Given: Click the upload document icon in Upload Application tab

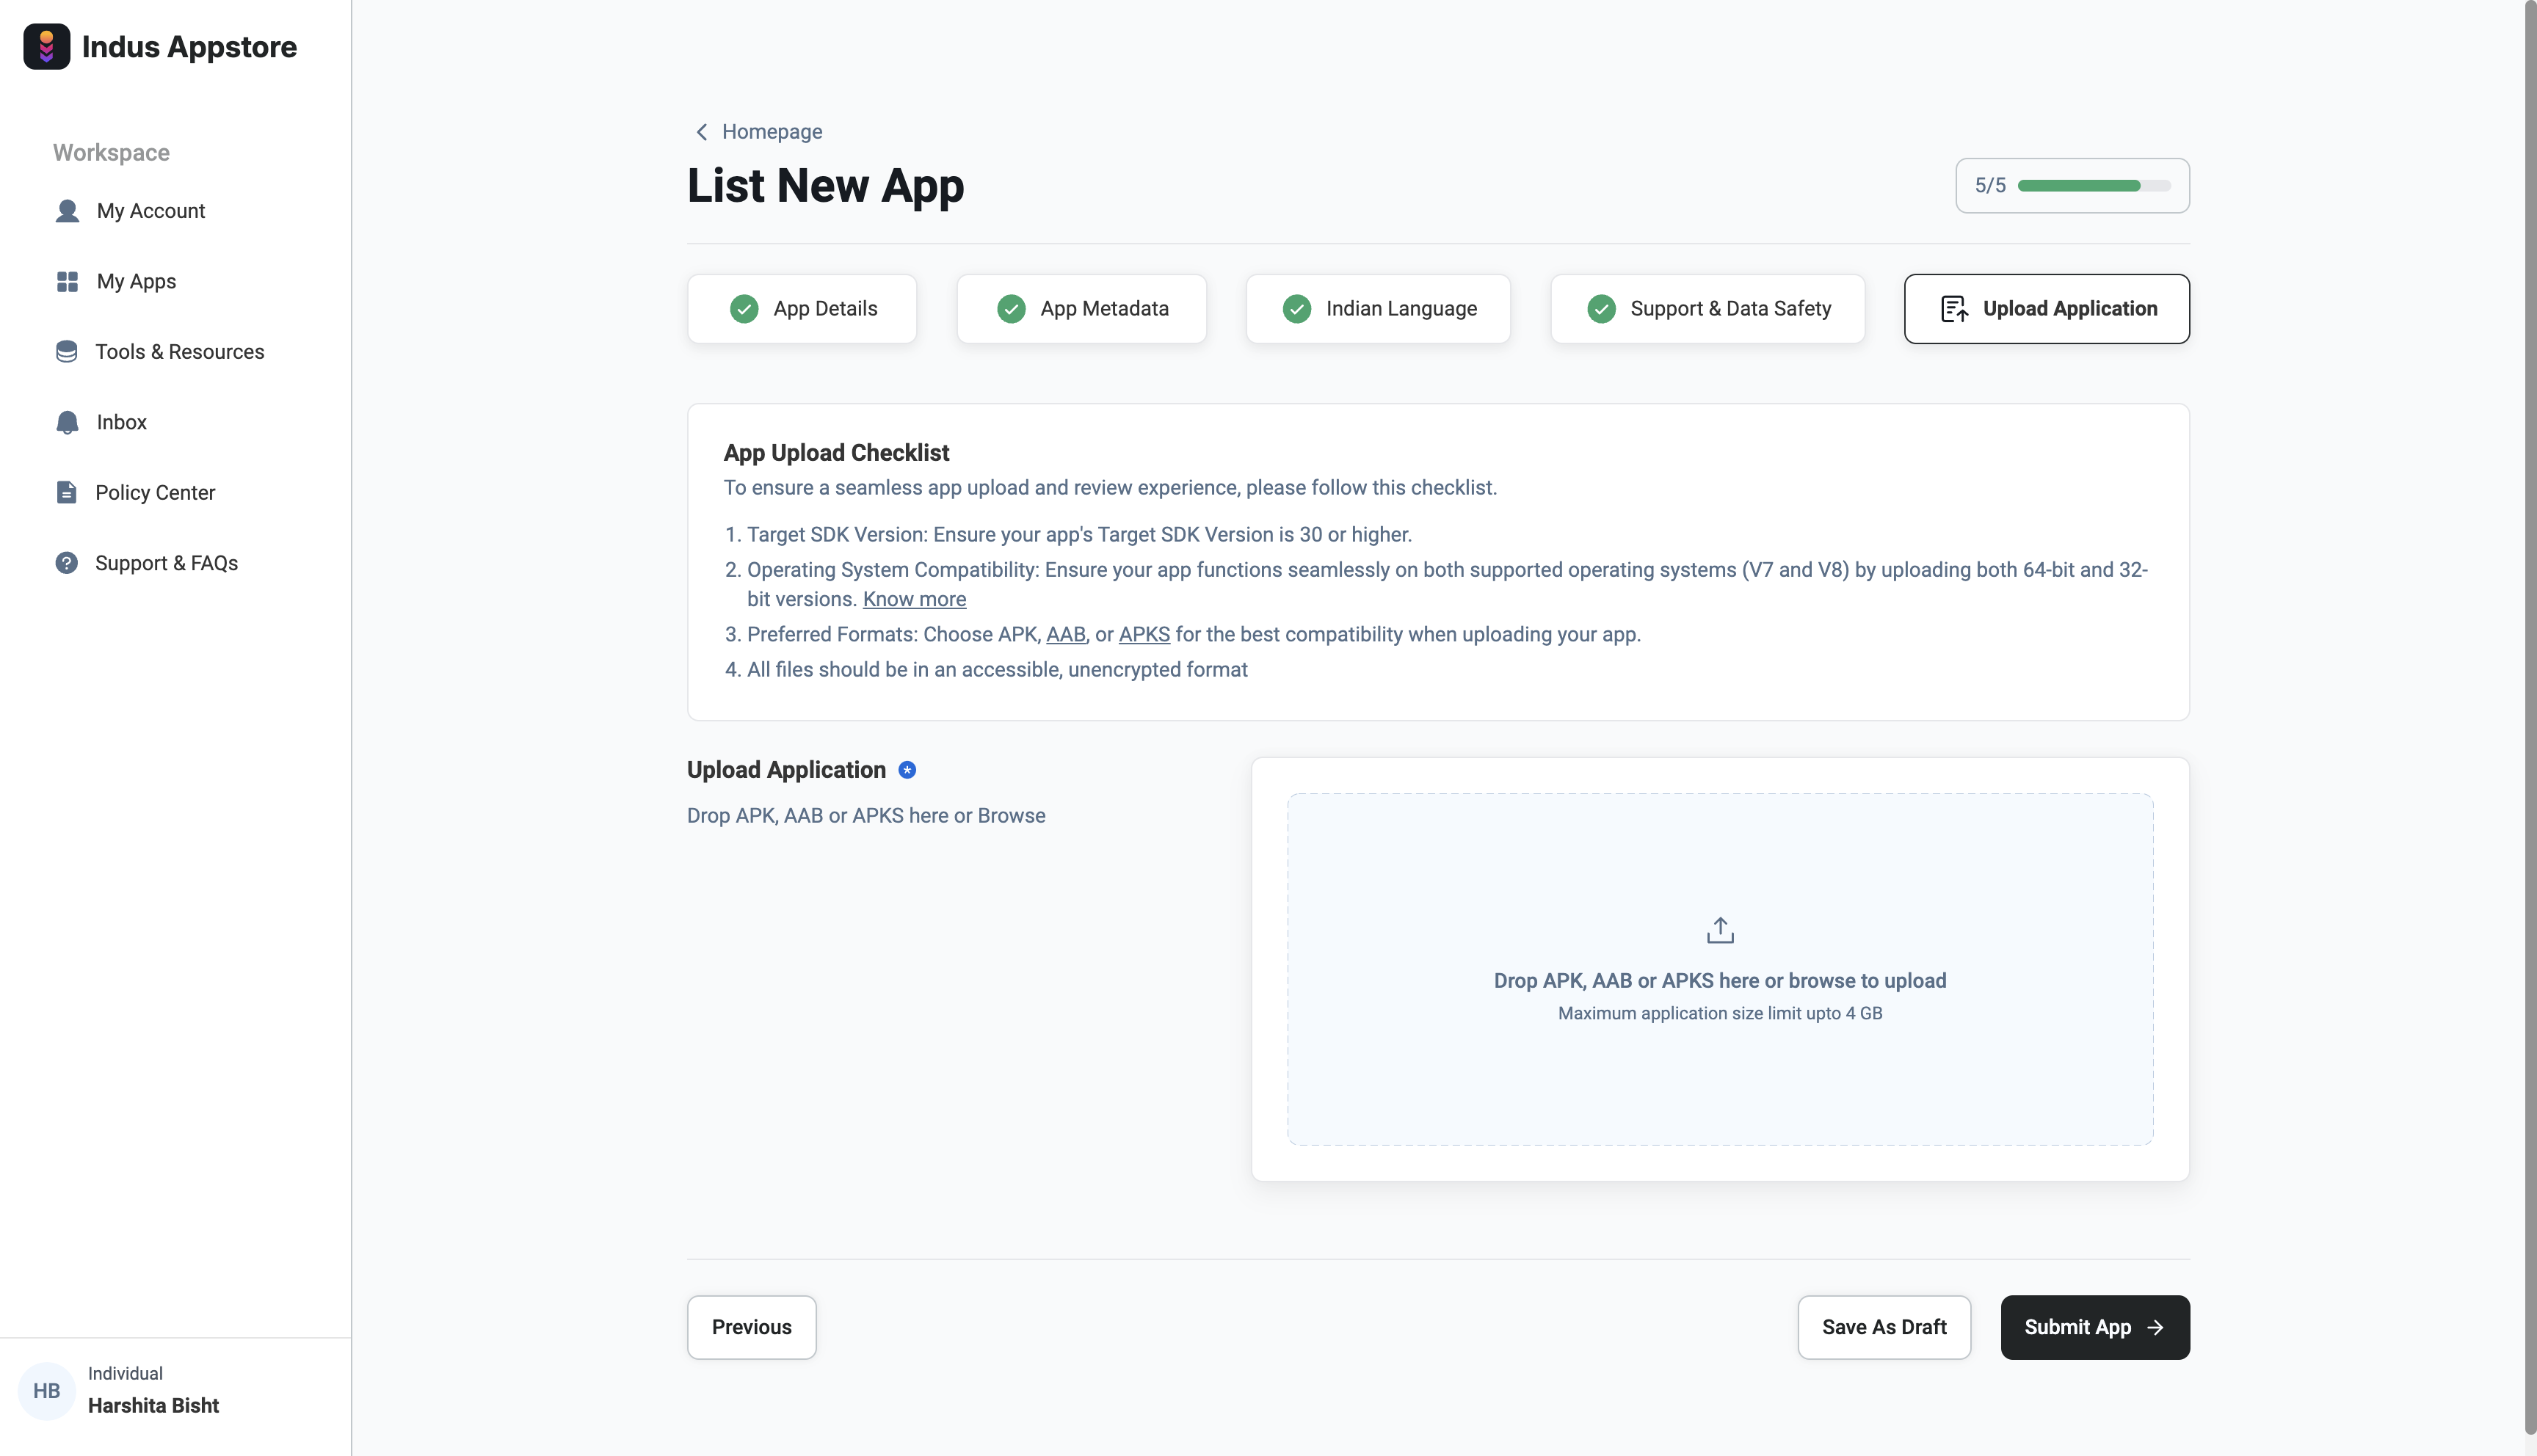Looking at the screenshot, I should 1954,309.
